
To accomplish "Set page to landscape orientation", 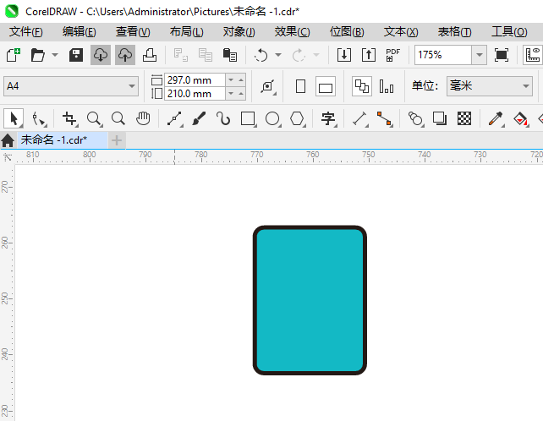I will [x=326, y=86].
